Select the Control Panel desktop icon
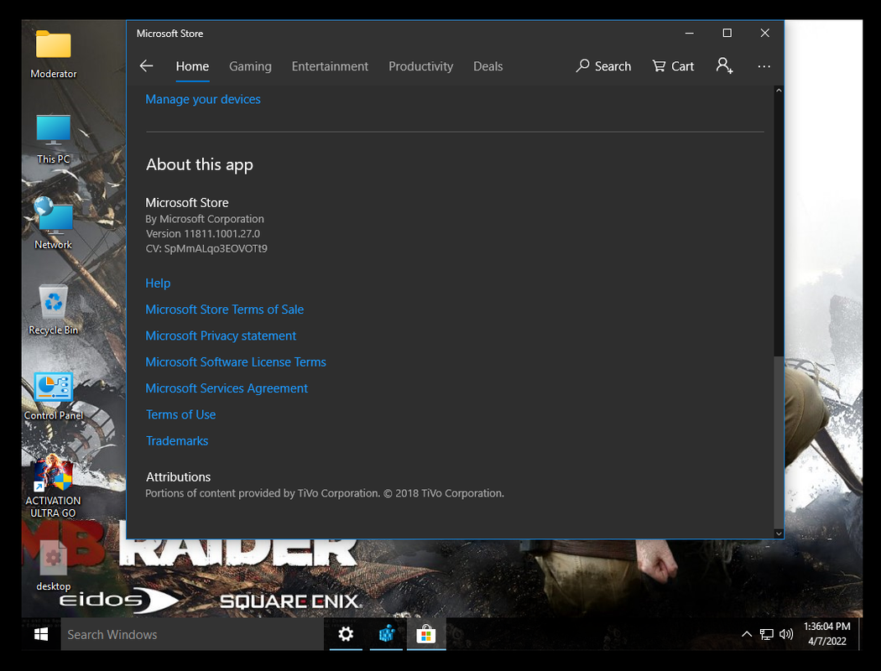 pos(54,395)
